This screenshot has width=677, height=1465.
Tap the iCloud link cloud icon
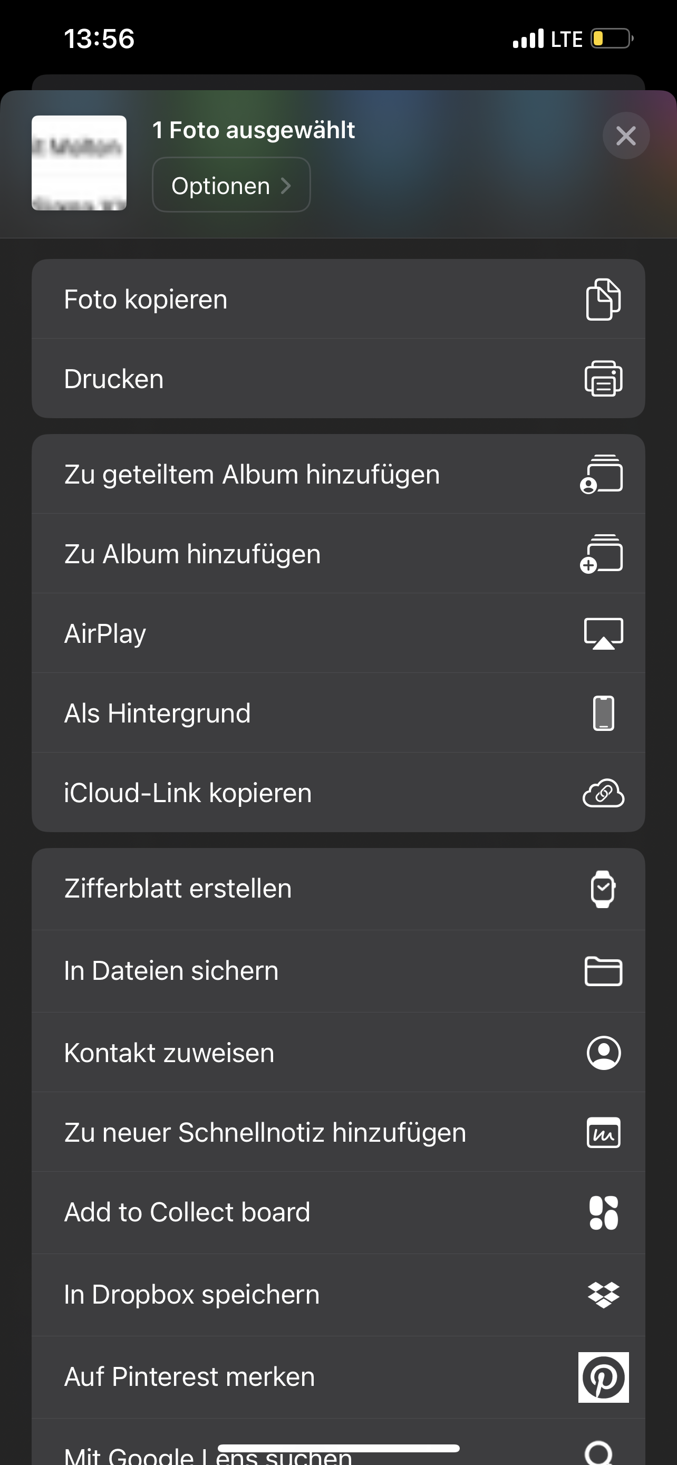point(603,793)
